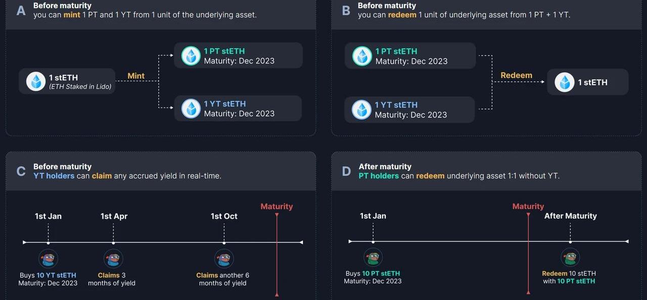Click the redeemed 1 stETH icon in panel B
The width and height of the screenshot is (647, 300).
pyautogui.click(x=565, y=82)
